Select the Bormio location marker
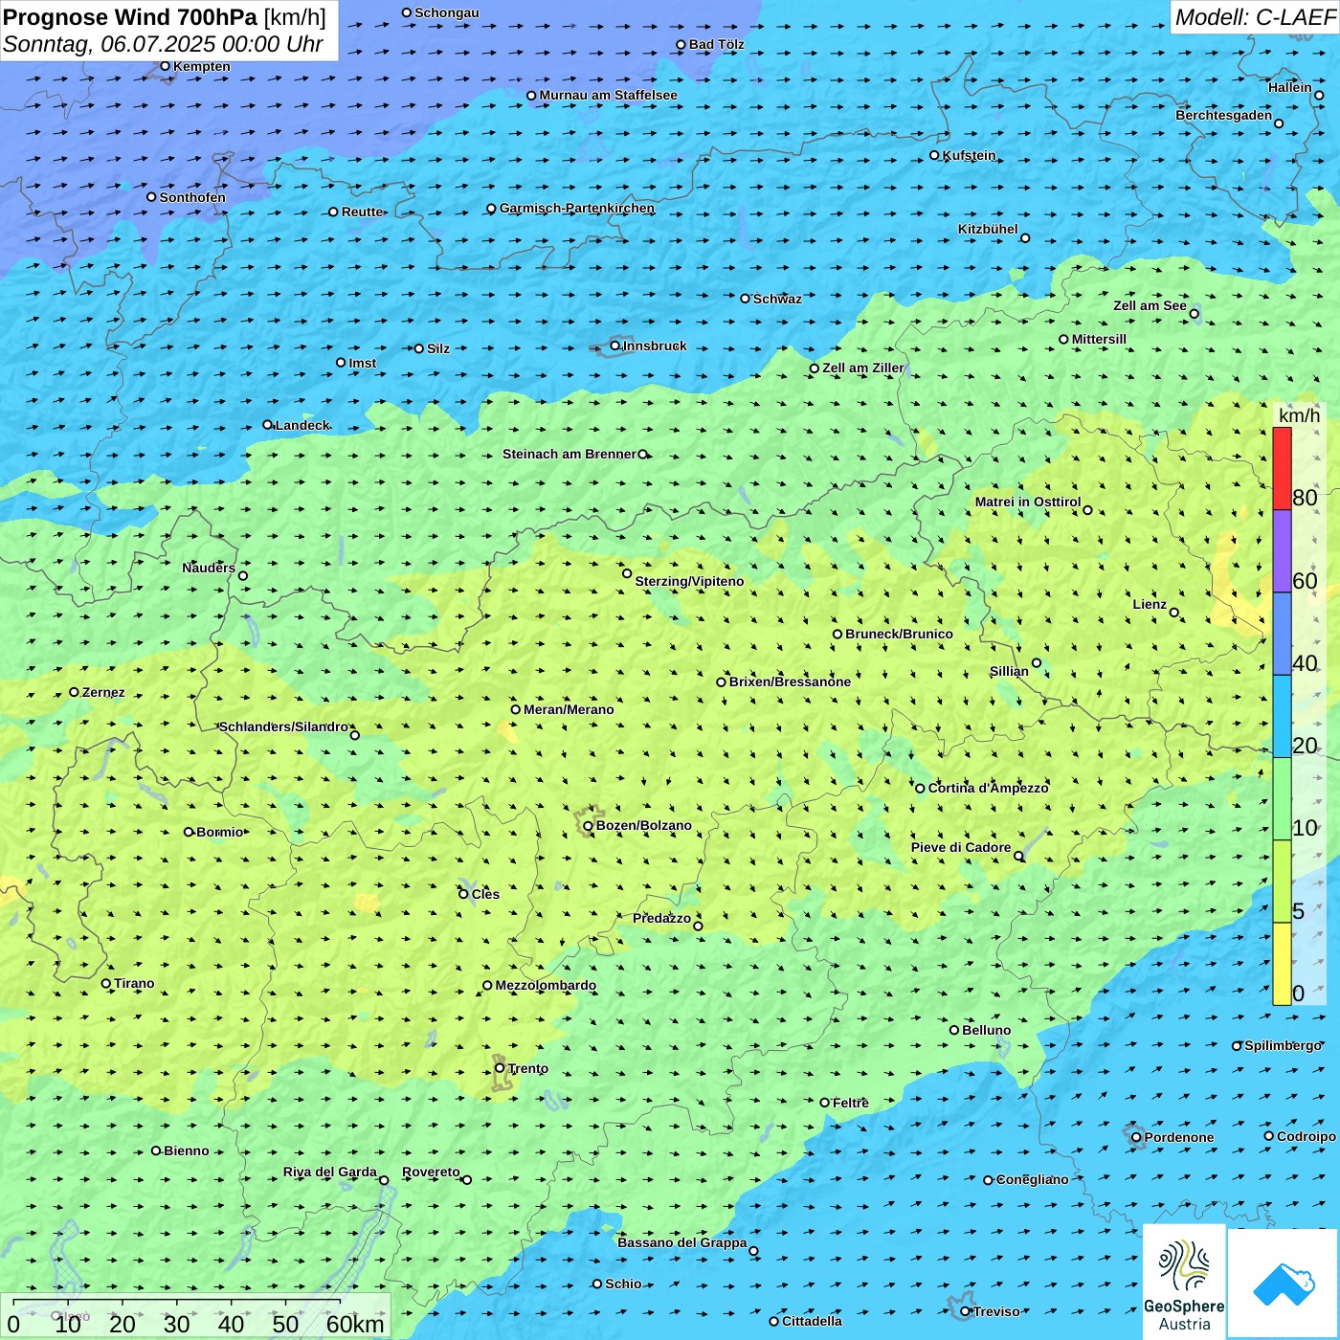The width and height of the screenshot is (1340, 1340). [189, 832]
